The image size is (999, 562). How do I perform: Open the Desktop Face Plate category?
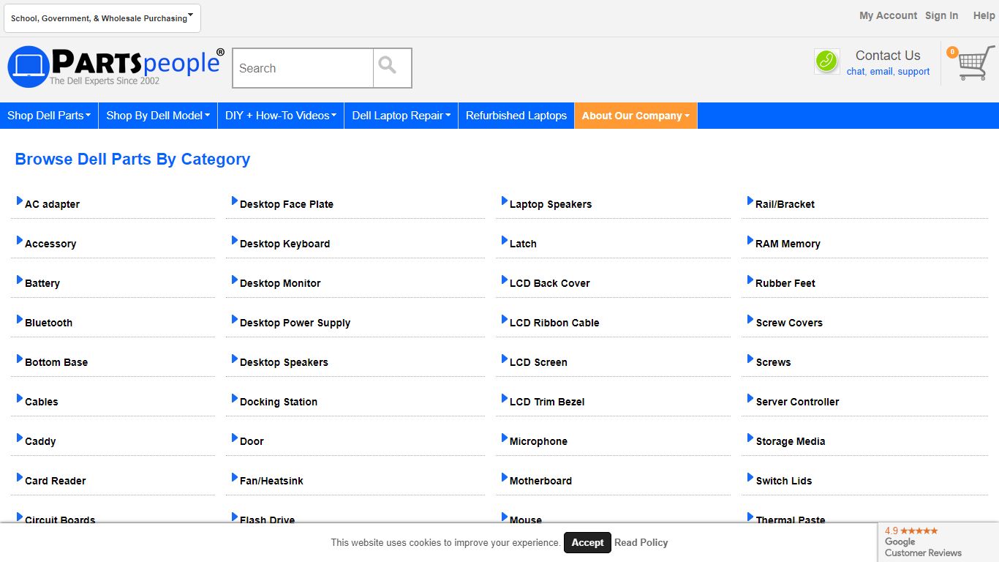point(287,204)
